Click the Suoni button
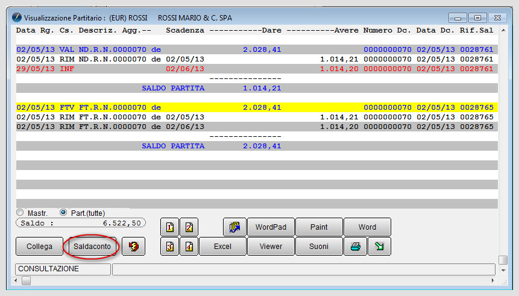This screenshot has height=296, width=519. [319, 247]
